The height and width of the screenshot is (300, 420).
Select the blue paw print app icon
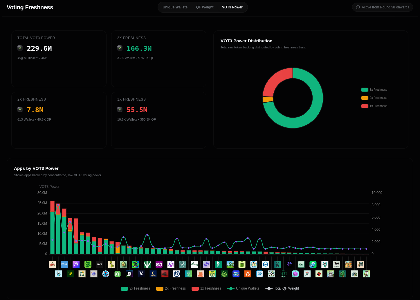click(x=260, y=274)
